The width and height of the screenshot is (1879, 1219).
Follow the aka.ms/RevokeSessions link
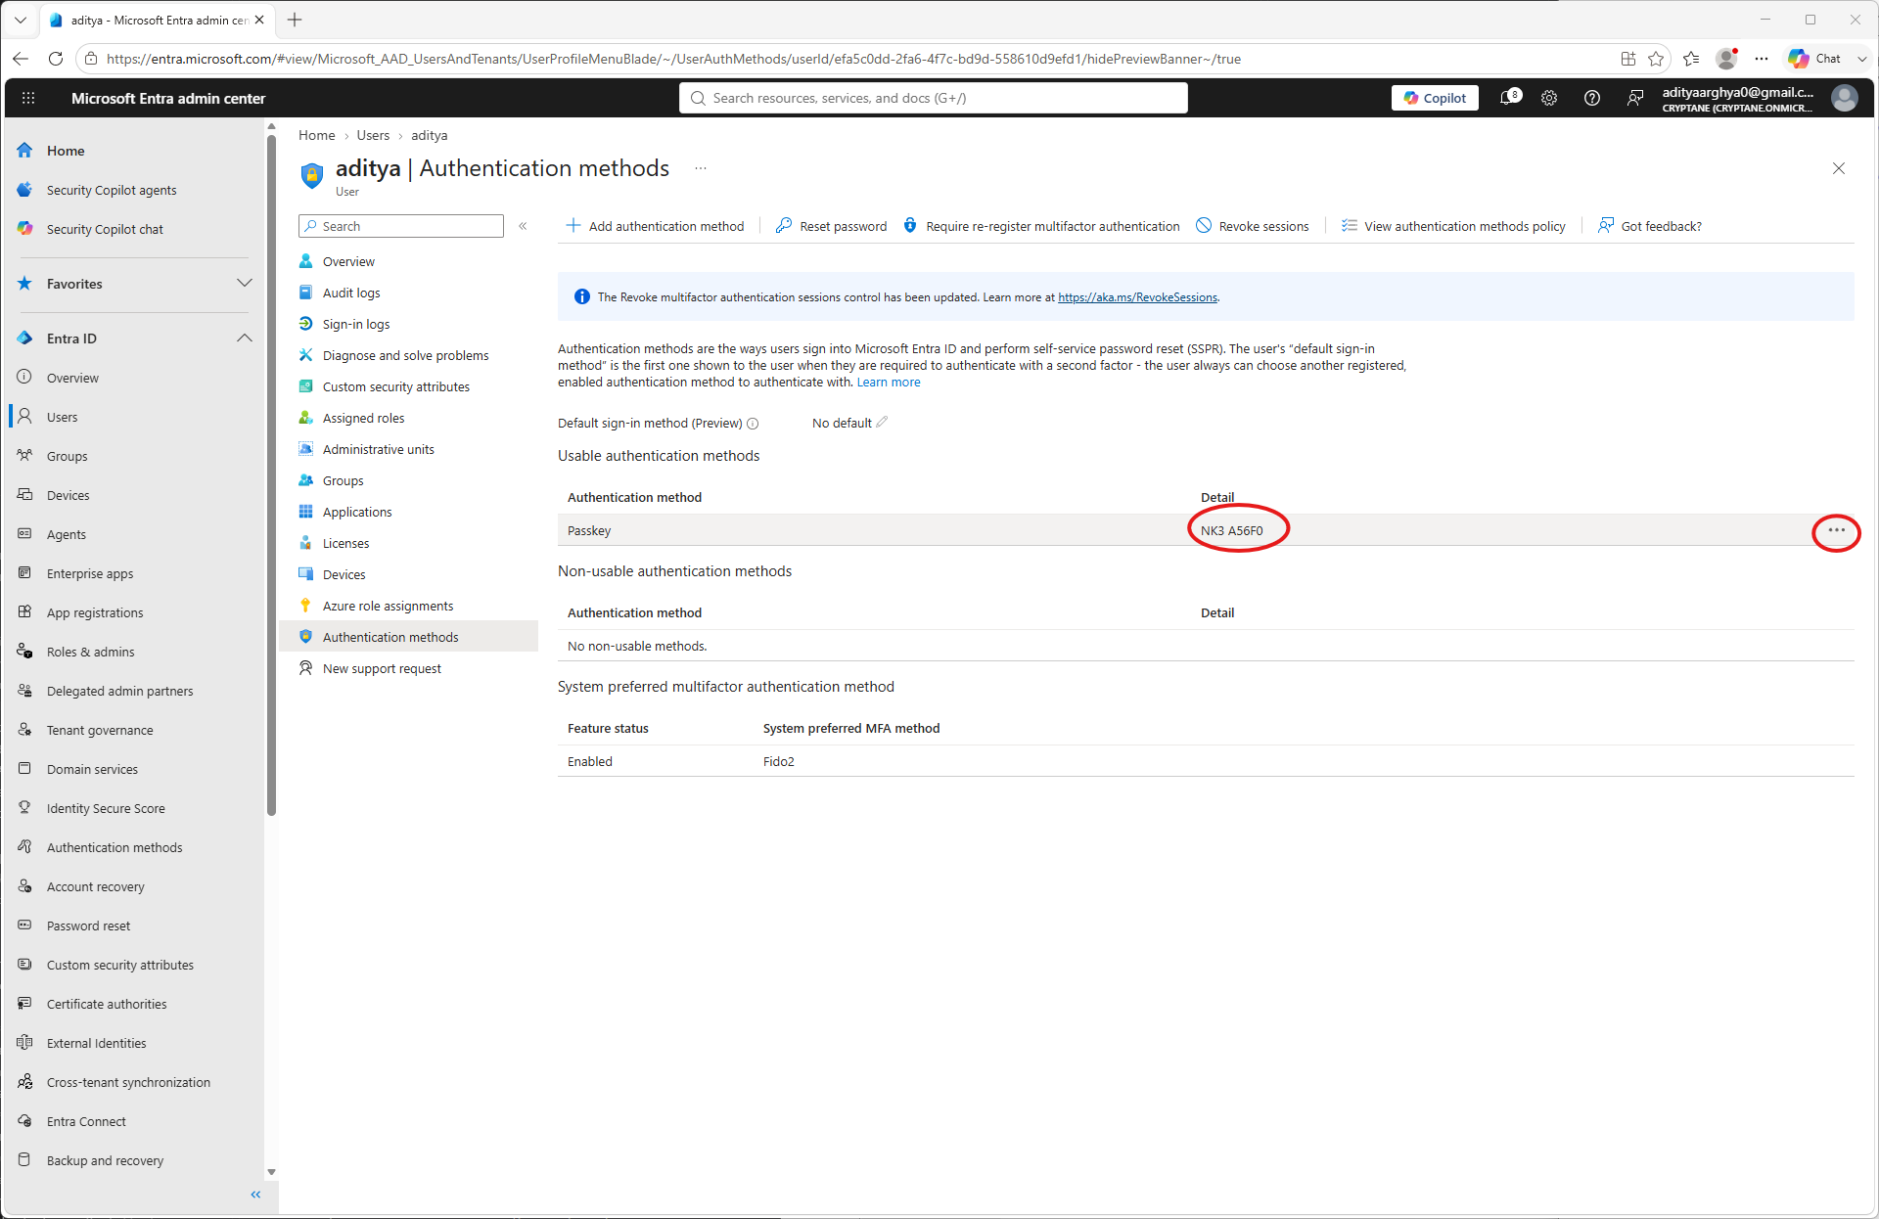pos(1137,297)
